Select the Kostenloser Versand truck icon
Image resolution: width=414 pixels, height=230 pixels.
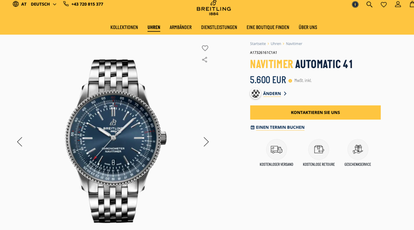pyautogui.click(x=277, y=149)
